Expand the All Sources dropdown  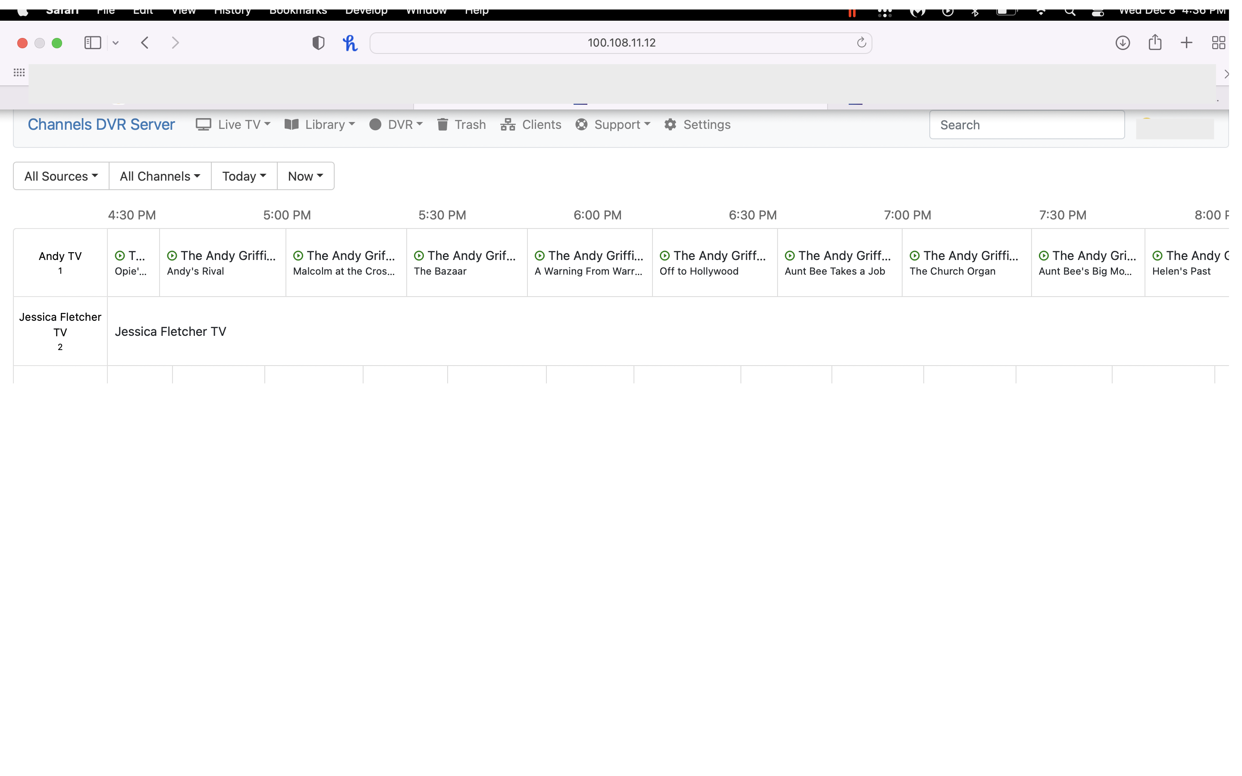point(61,176)
